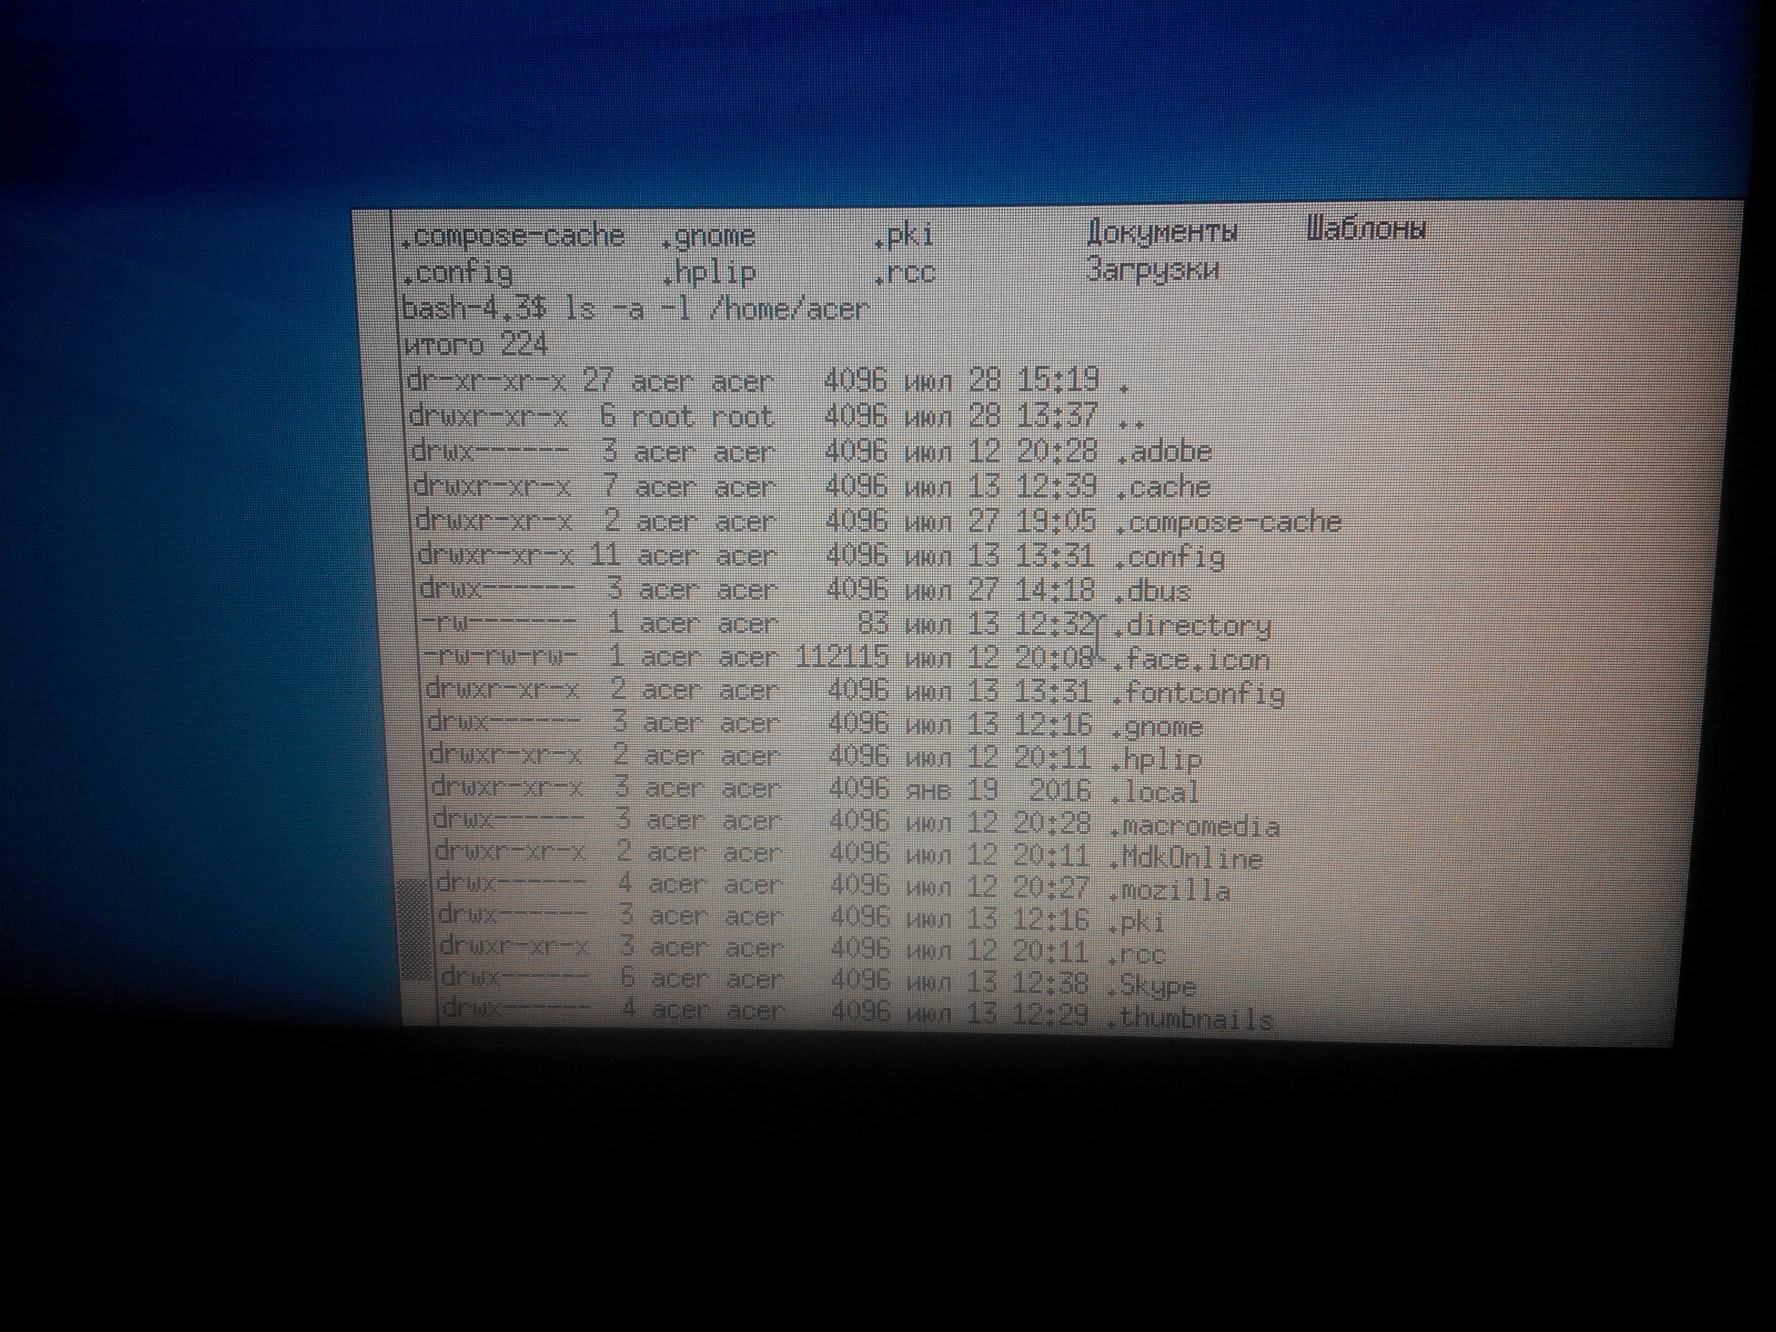Click the .compose-cache name in the long listing

(1229, 523)
